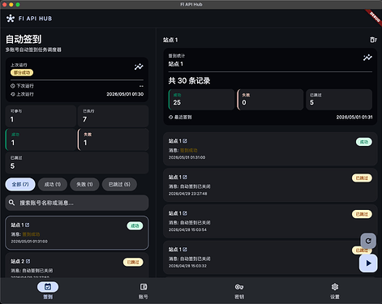The image size is (382, 304).
Task: Click history icon next to 上次运行
Action: [x=12, y=94]
